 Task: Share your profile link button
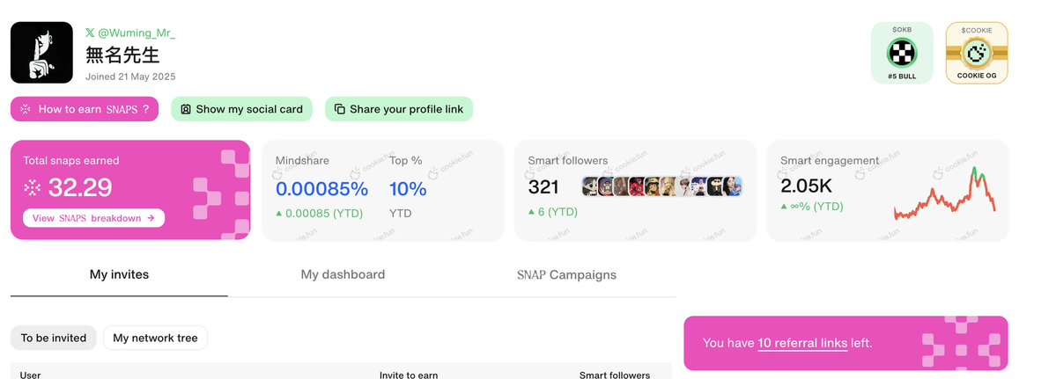(x=399, y=109)
